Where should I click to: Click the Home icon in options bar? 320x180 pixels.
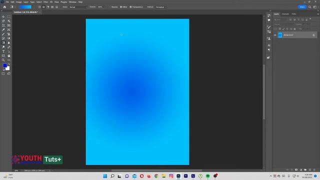4,7
